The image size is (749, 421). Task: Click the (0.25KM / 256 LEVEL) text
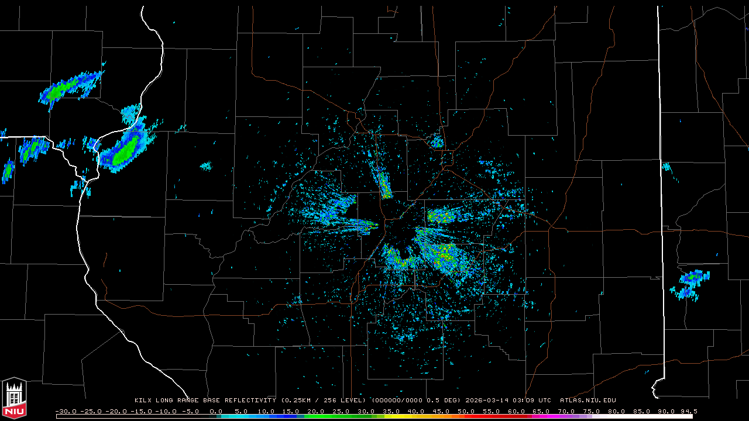point(323,401)
